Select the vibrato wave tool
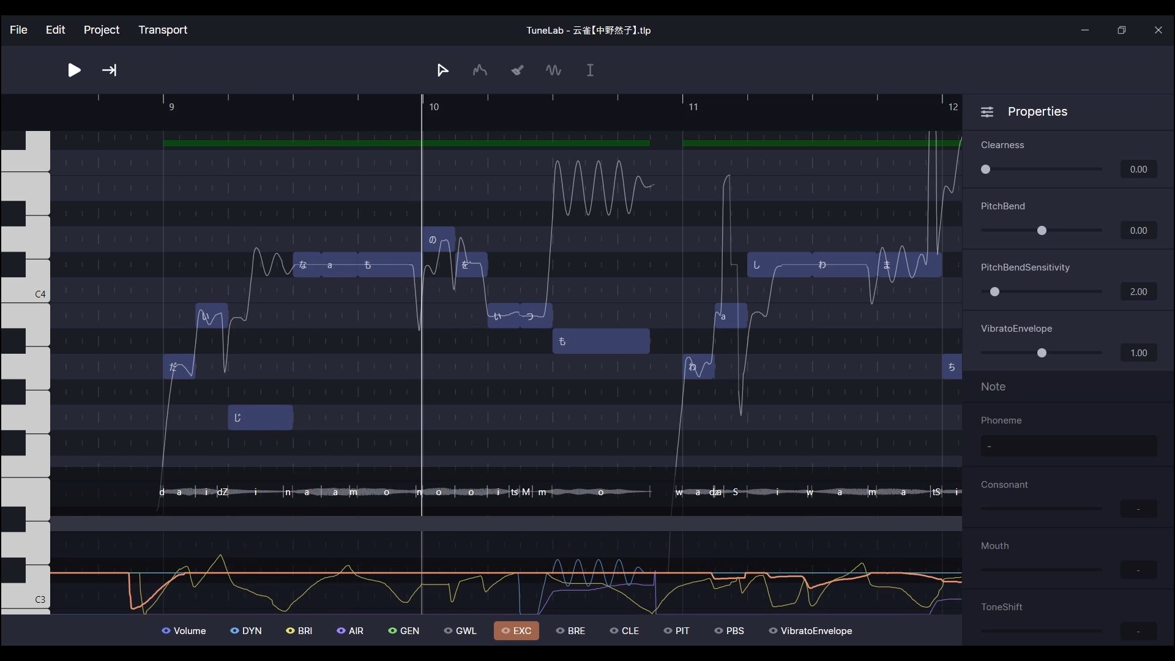 (x=553, y=70)
